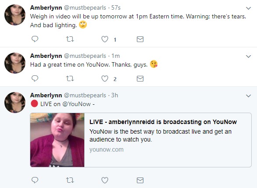Send weigh-in video tweet via direct message
The height and width of the screenshot is (188, 257).
[x=140, y=39]
